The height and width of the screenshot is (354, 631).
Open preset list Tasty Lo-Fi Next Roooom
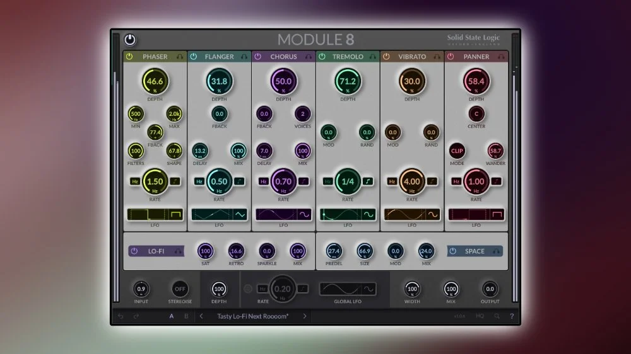(x=253, y=316)
